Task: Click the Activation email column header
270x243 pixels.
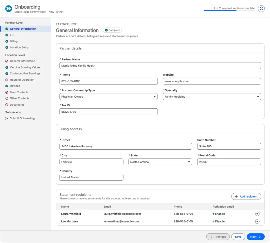Action: tap(223, 207)
